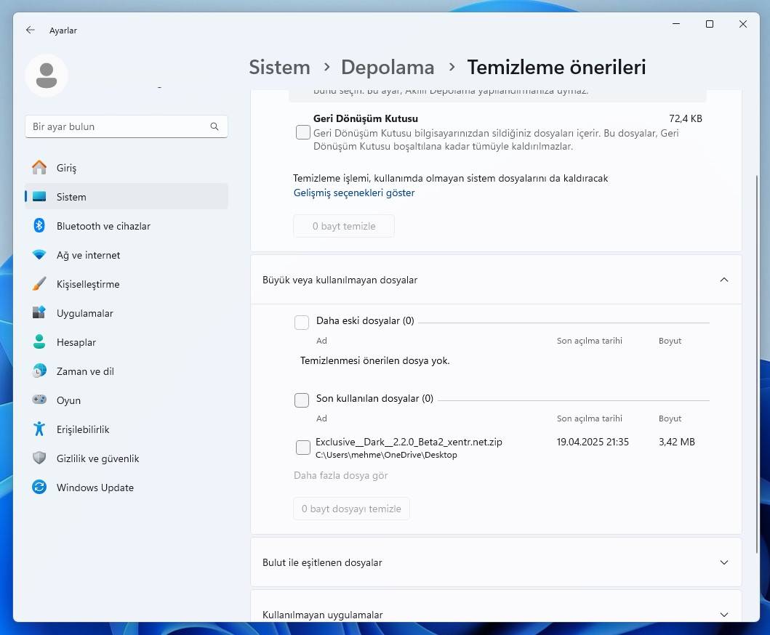Select the Zaman ve dil icon
This screenshot has height=635, width=770.
39,371
